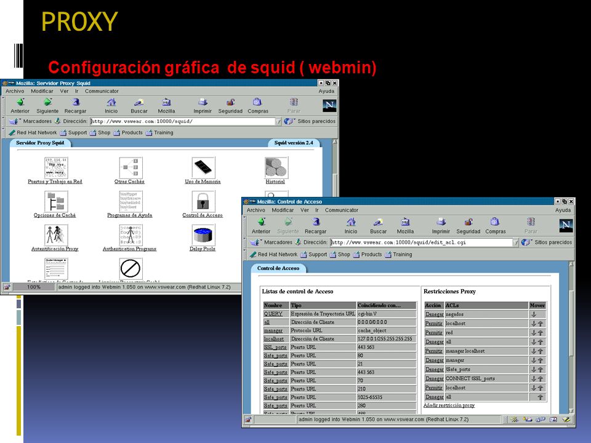
Task: Move !Safe_ports restriction up
Action: (540, 370)
